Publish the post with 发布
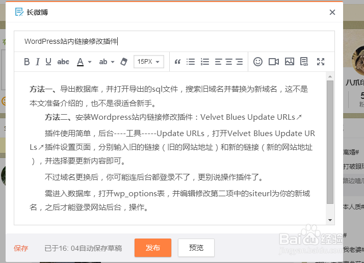 coord(153,248)
